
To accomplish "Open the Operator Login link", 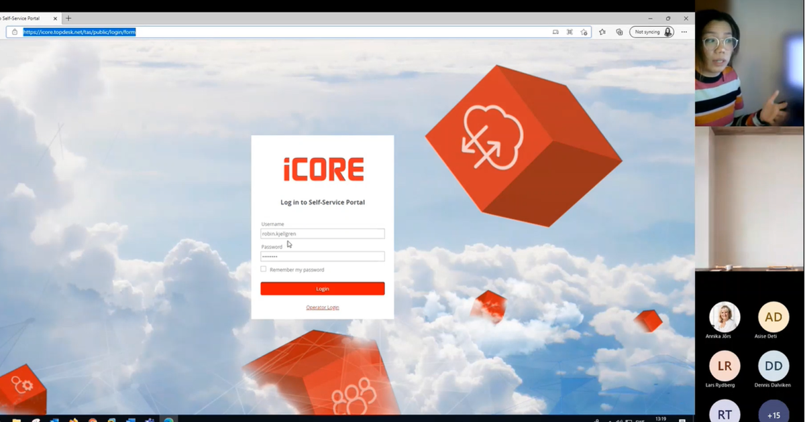I will coord(323,307).
